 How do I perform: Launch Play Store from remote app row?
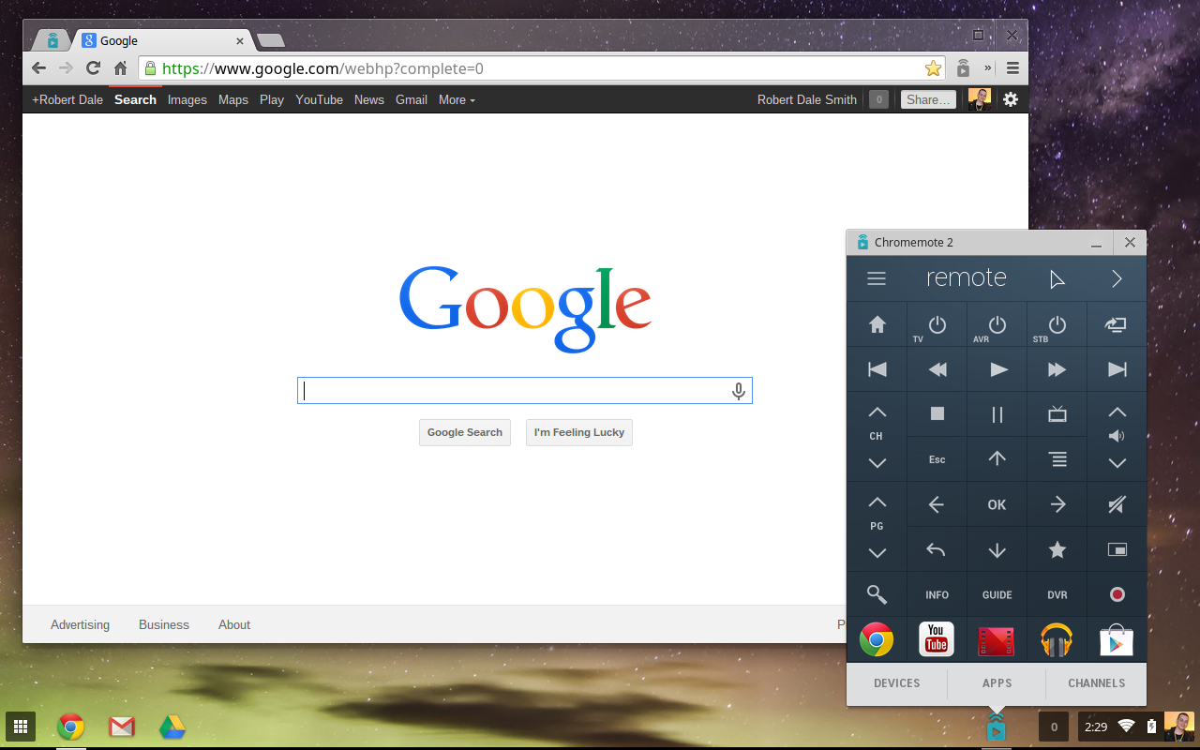[1117, 640]
